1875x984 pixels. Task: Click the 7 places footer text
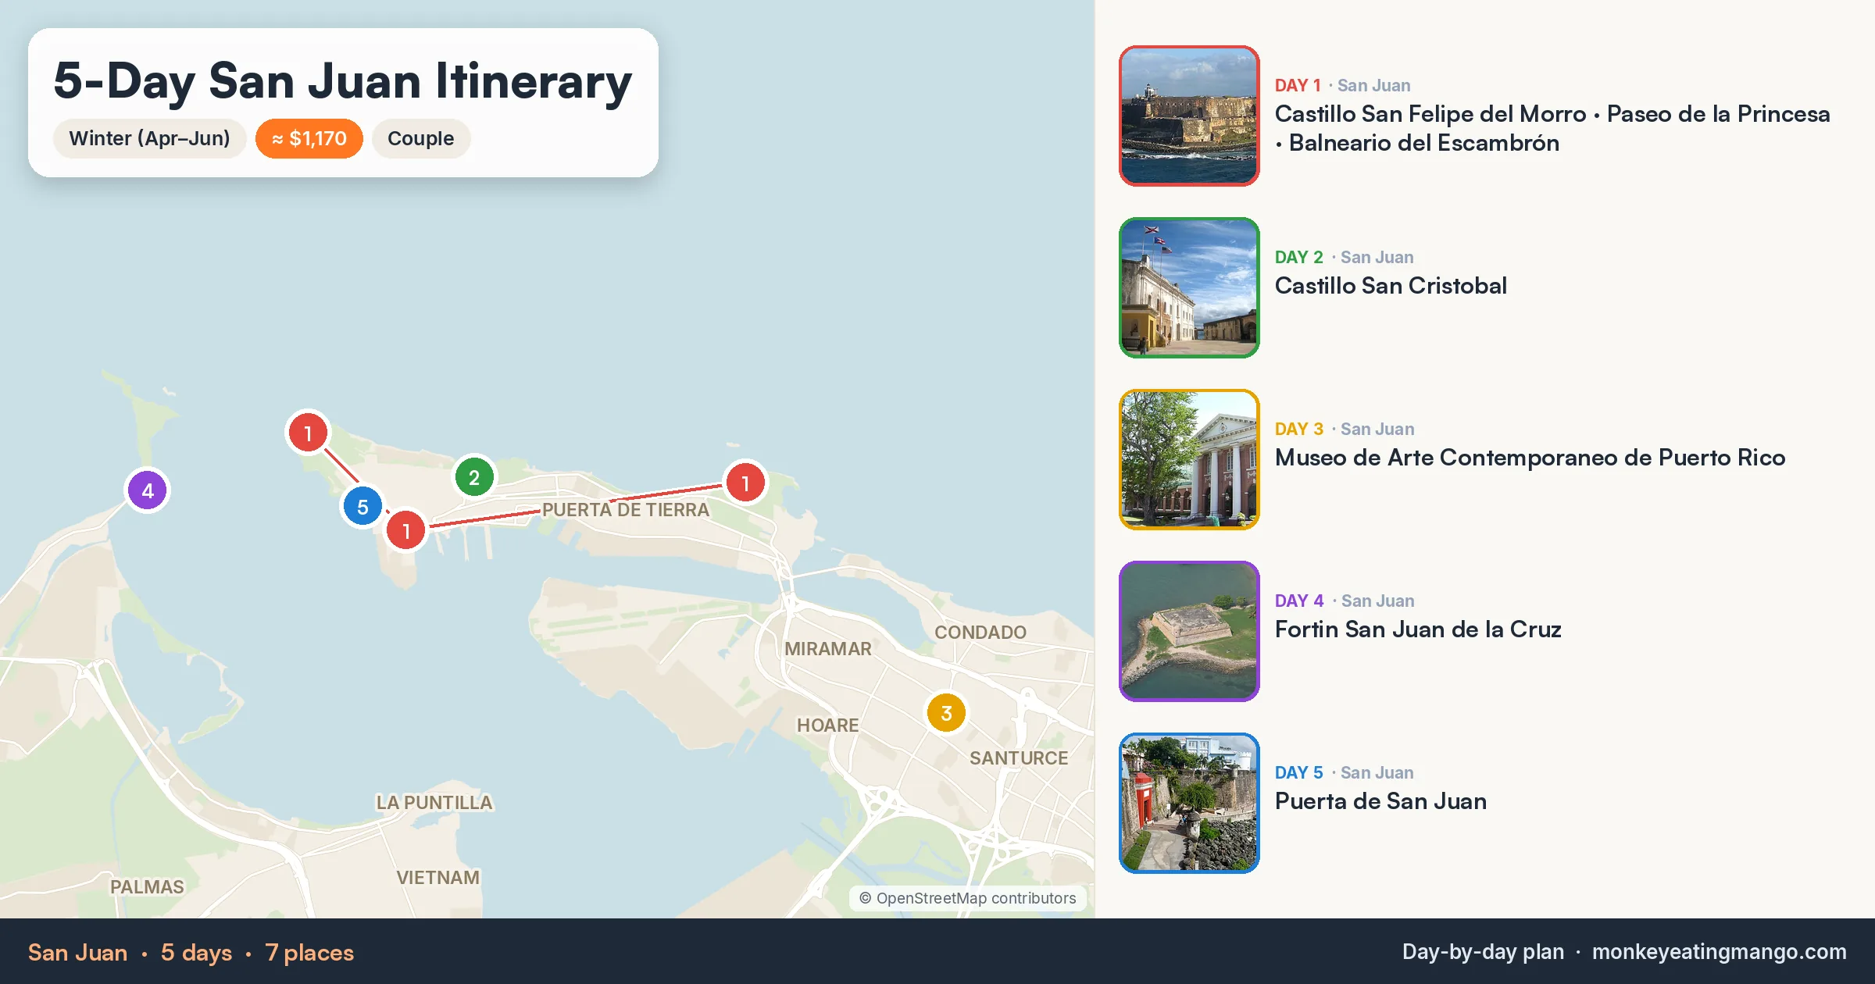coord(309,953)
